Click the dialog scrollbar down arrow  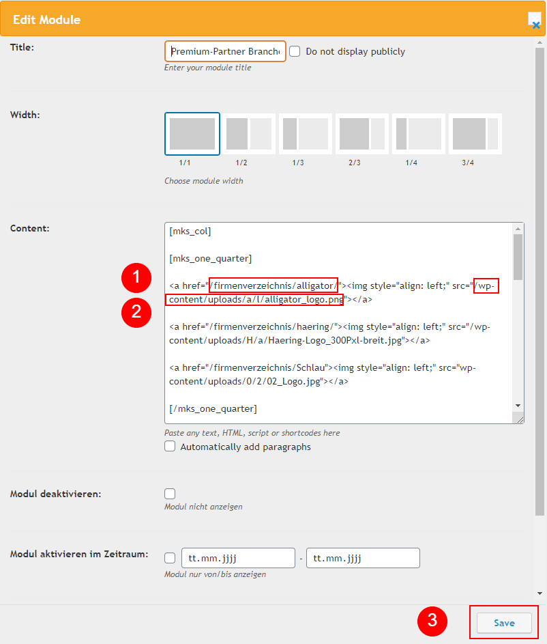coord(540,593)
